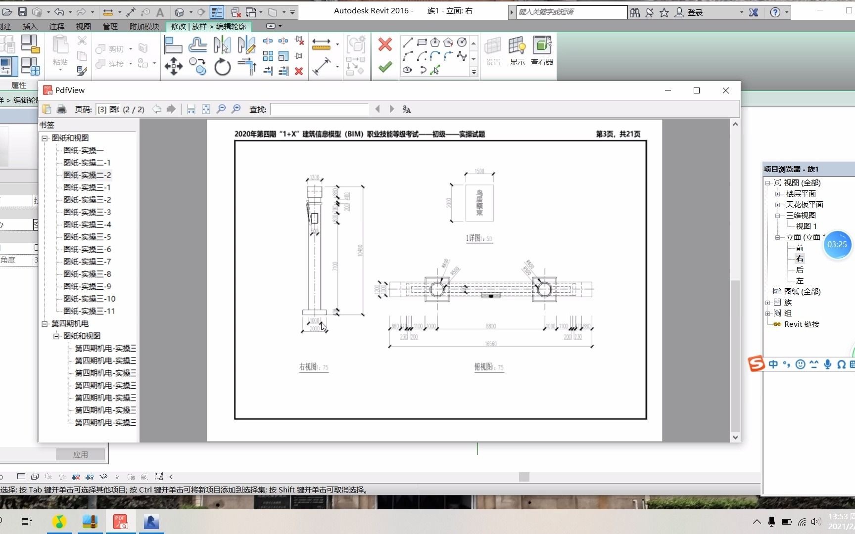
Task: Select the Align tool in Modify panel
Action: pyautogui.click(x=173, y=45)
